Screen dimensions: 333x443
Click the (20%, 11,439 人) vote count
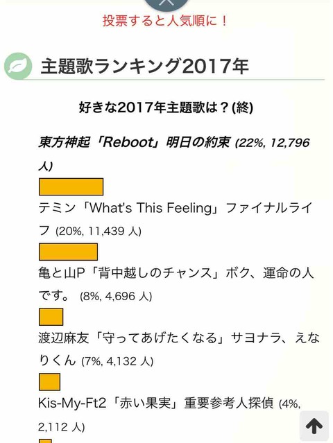[99, 231]
